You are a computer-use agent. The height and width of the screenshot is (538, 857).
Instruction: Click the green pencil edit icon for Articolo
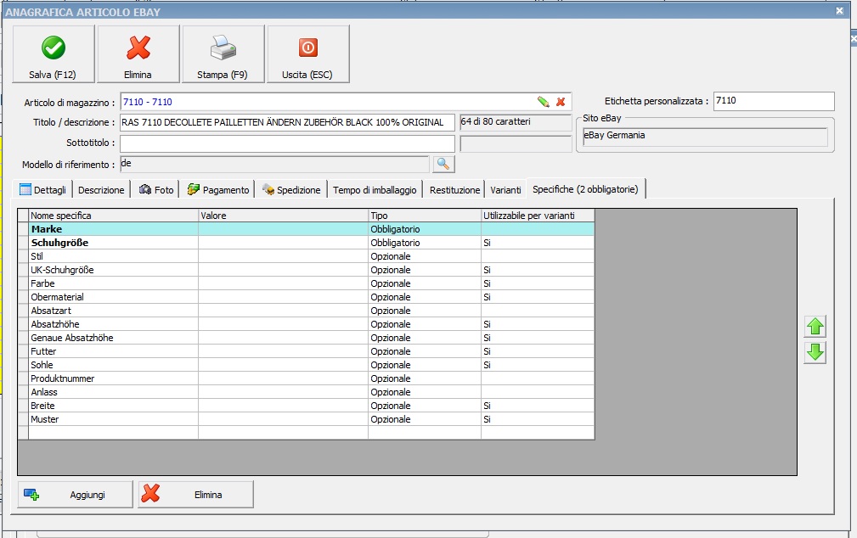(544, 102)
